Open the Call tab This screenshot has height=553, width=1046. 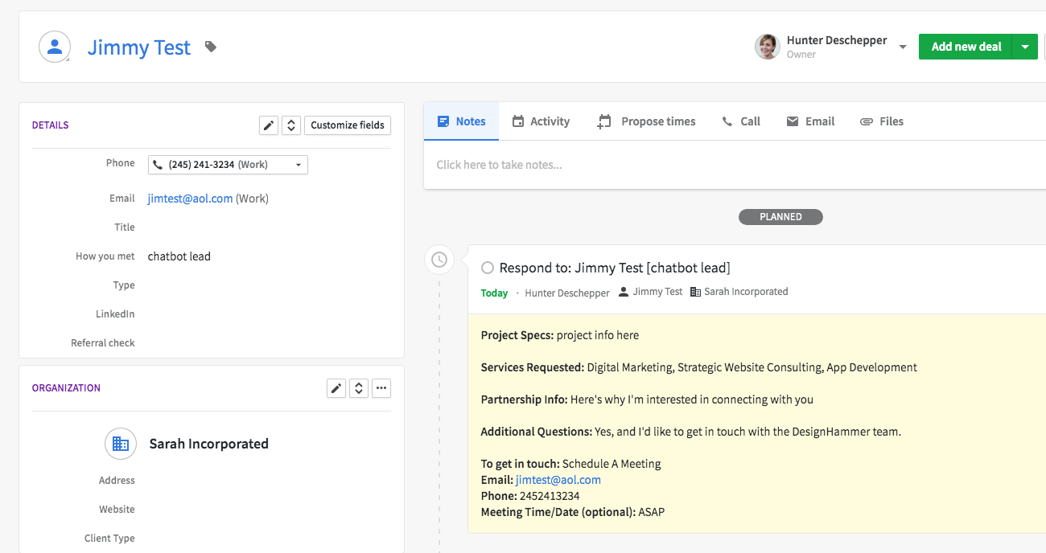pyautogui.click(x=741, y=121)
